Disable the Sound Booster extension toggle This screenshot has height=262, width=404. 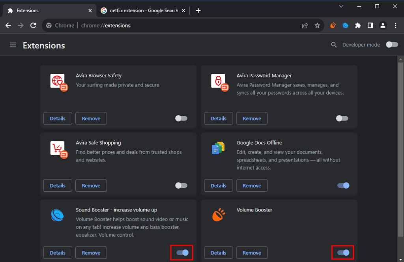182,253
